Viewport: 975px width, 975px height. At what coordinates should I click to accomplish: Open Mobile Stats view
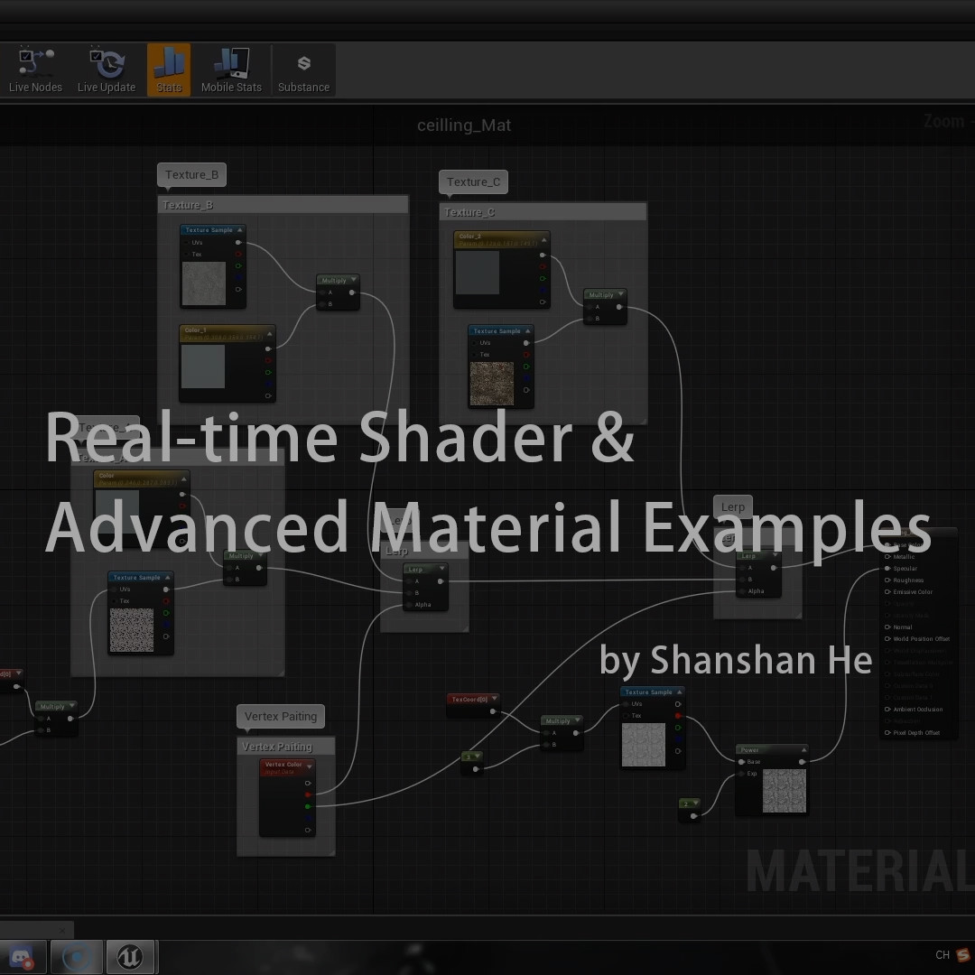coord(231,68)
